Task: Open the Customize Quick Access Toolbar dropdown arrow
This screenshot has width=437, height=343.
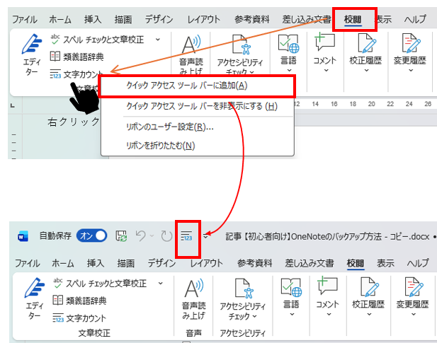Action: pos(206,236)
